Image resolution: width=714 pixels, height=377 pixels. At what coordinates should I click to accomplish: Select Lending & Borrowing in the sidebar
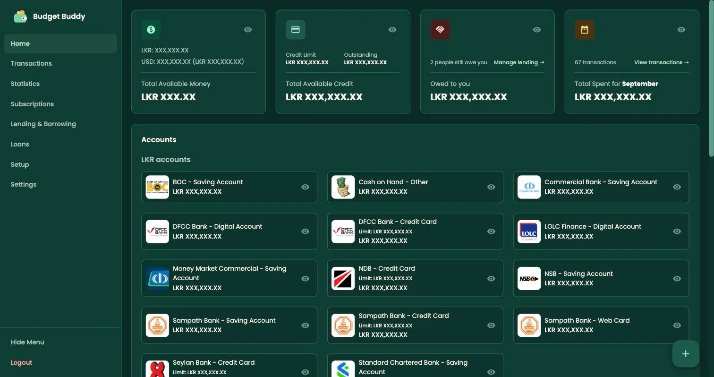[x=60, y=124]
